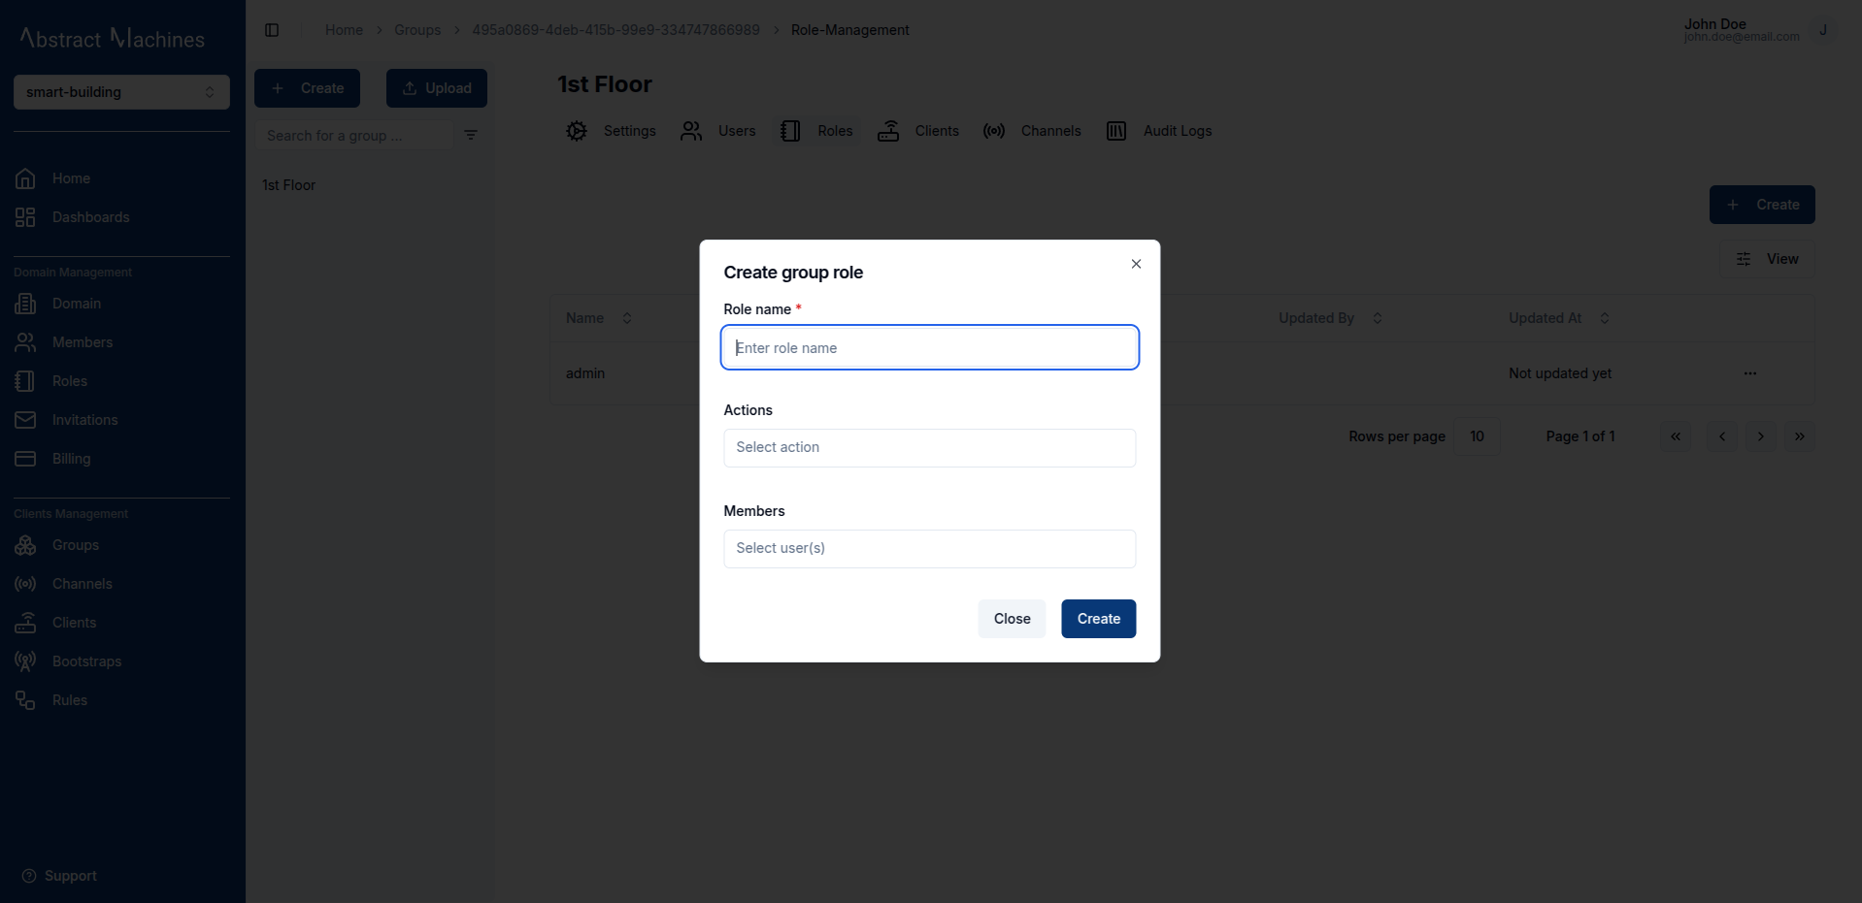Close the Create group role dialog with the X icon
The width and height of the screenshot is (1862, 903).
pyautogui.click(x=1136, y=264)
